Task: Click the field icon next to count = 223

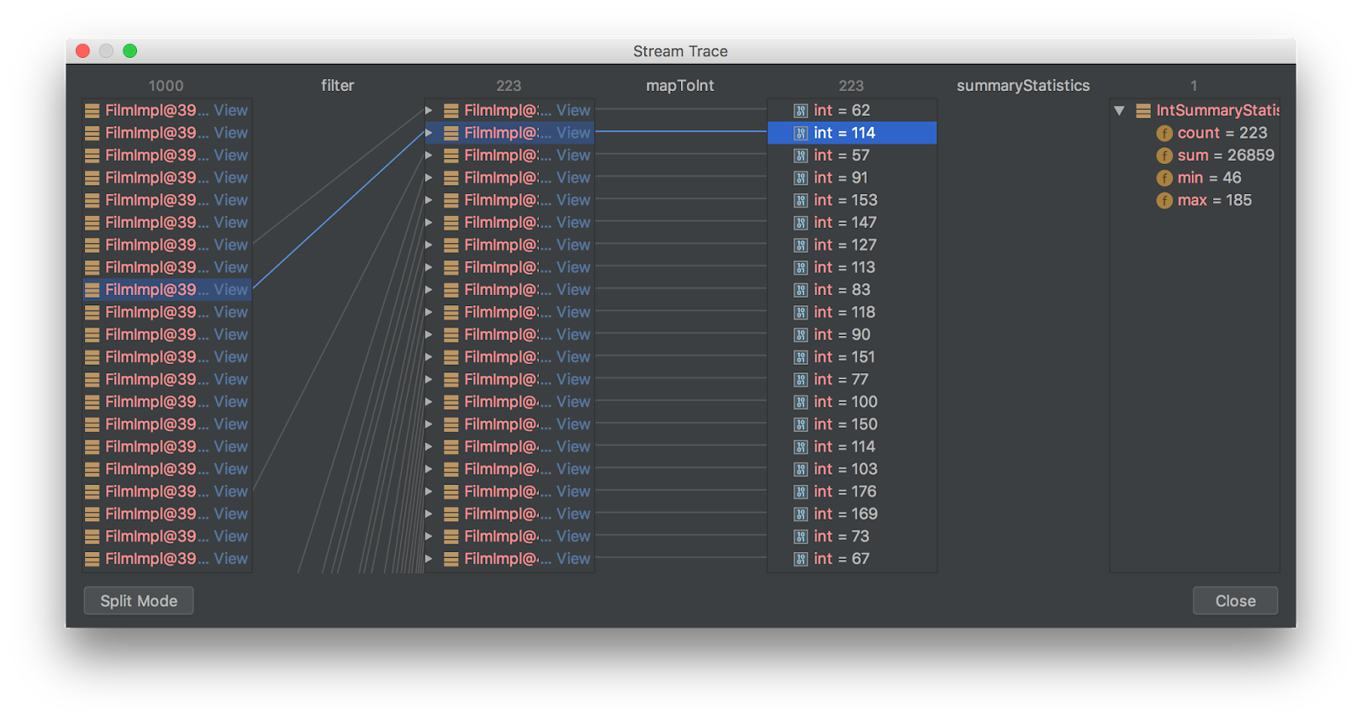Action: tap(1165, 134)
